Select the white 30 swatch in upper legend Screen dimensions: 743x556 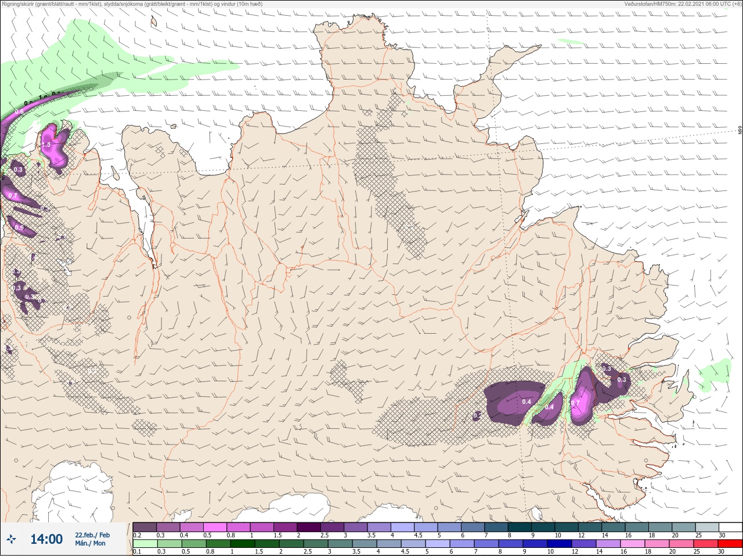730,527
